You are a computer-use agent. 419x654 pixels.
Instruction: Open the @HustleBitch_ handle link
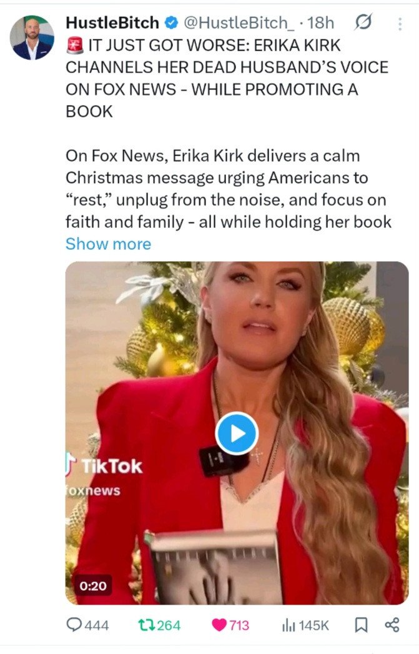point(237,23)
